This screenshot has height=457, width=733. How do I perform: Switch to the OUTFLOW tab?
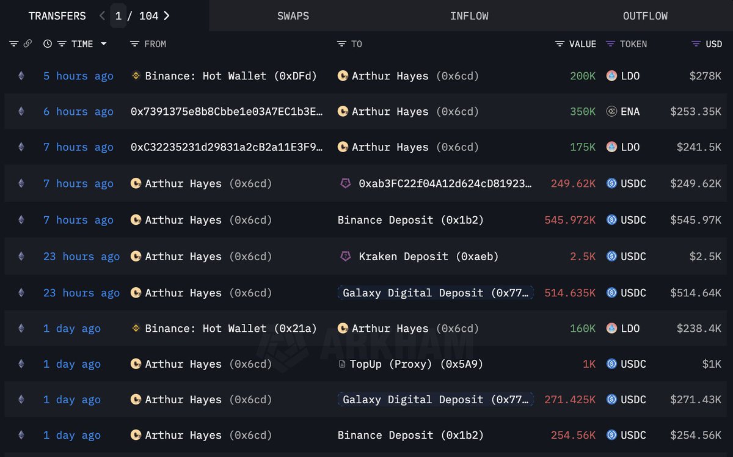tap(645, 16)
